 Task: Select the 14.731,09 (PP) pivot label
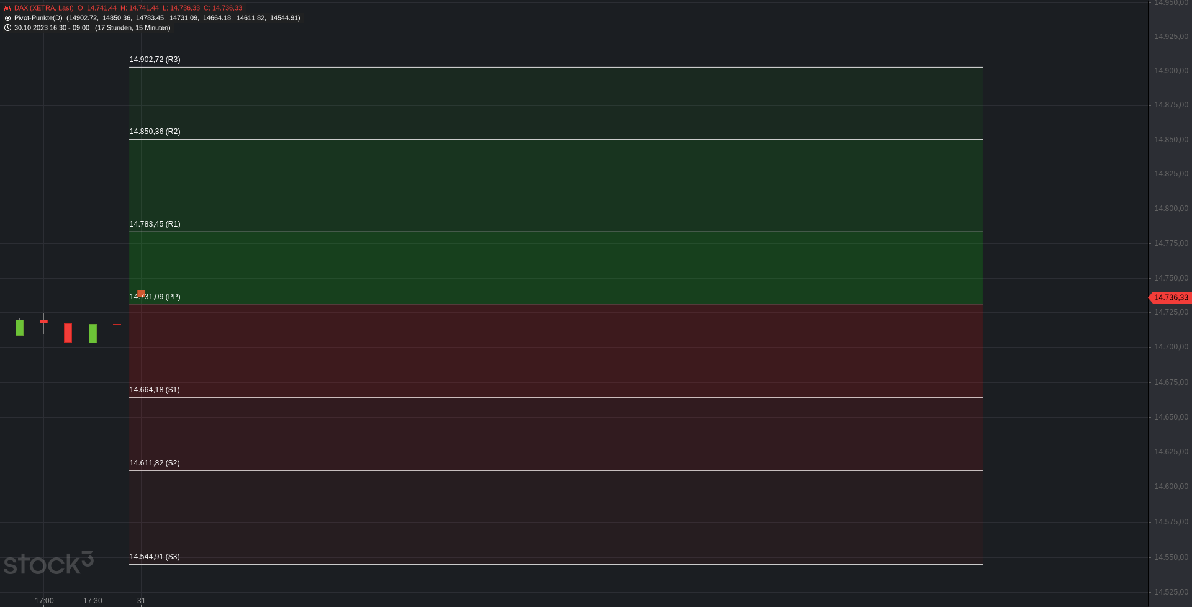pos(155,297)
